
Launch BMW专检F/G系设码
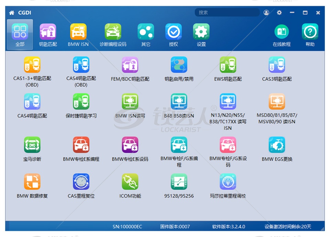pyautogui.click(x=228, y=145)
